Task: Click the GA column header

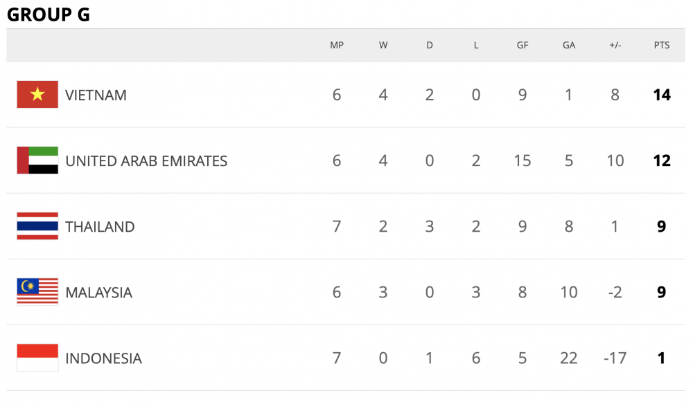Action: 569,45
